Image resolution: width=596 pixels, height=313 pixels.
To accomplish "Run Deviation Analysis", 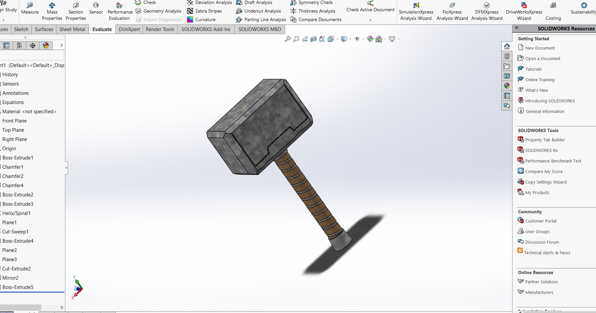I will tap(210, 3).
